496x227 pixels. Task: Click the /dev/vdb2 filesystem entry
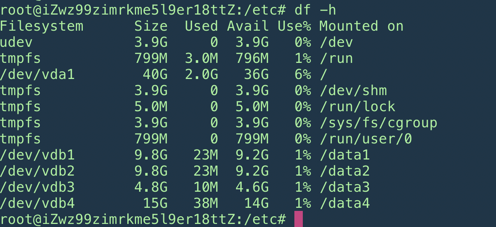pyautogui.click(x=37, y=171)
